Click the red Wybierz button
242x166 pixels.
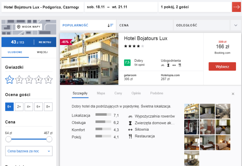[222, 67]
